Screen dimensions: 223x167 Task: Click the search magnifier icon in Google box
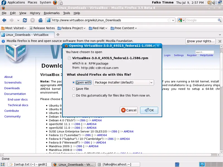219,20
